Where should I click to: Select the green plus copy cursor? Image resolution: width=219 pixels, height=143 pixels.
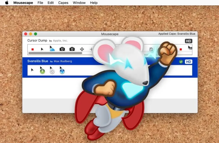[x=42, y=70]
